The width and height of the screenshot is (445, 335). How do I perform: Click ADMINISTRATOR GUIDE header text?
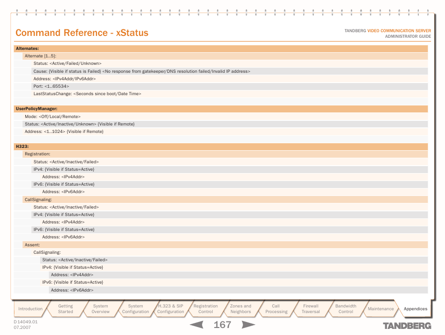tap(408, 36)
